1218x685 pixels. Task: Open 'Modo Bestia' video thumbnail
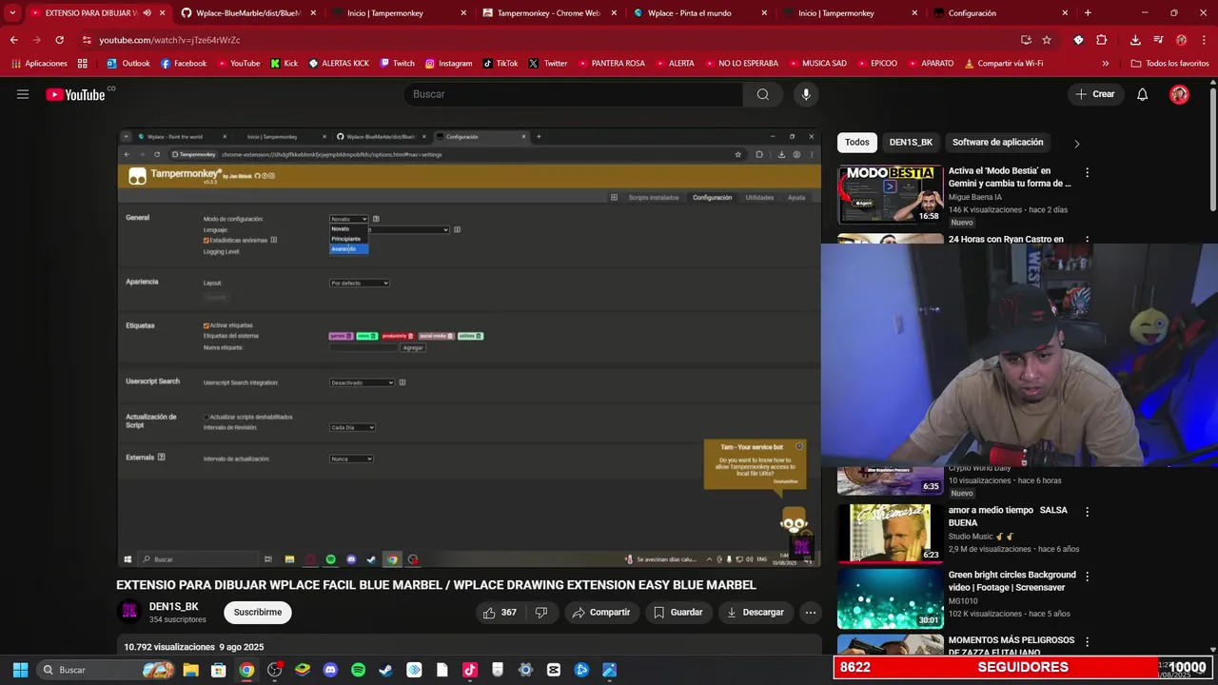(x=890, y=194)
